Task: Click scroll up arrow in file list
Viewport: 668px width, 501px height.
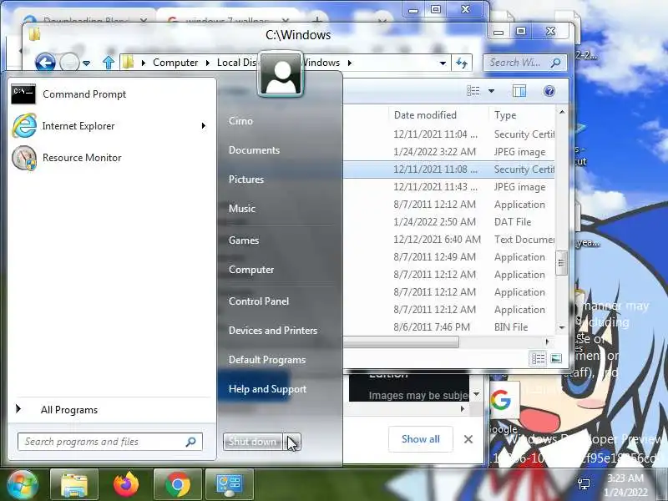Action: click(x=561, y=112)
